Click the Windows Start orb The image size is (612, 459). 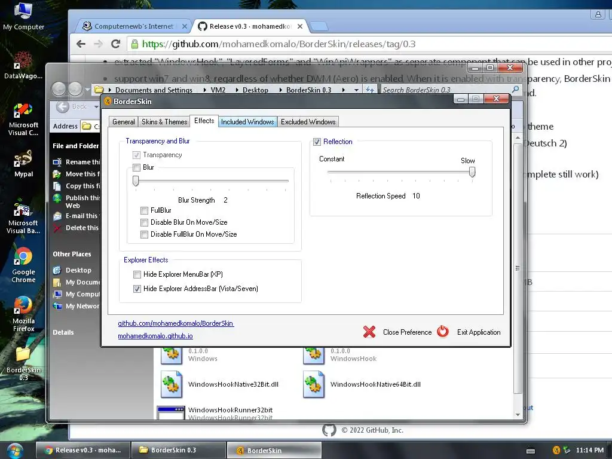(14, 451)
